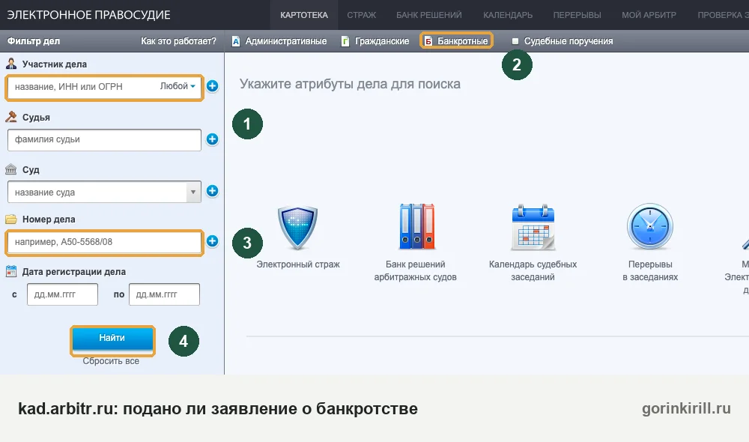Focus the Номер дела input field
This screenshot has width=749, height=442.
tap(104, 242)
